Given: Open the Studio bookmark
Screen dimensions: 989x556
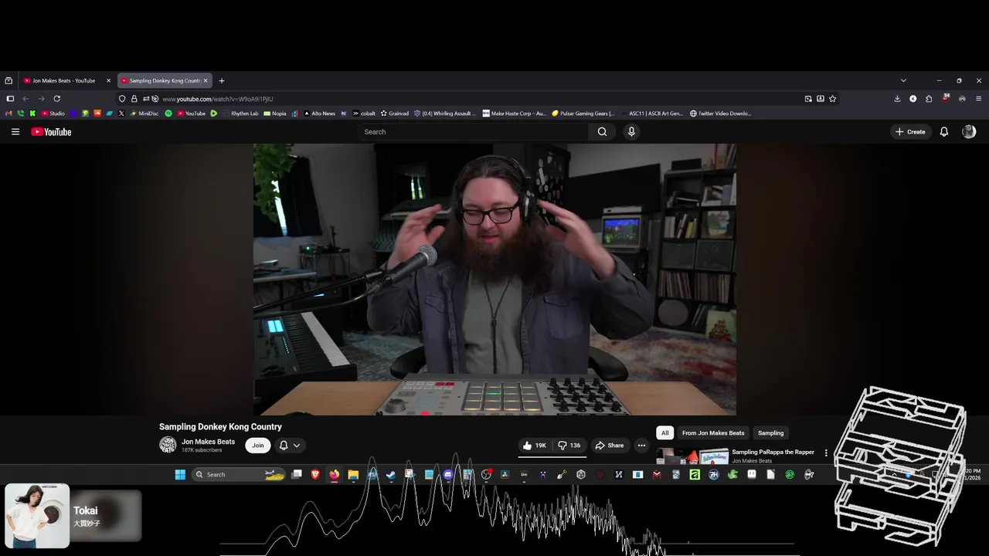Looking at the screenshot, I should pyautogui.click(x=53, y=114).
